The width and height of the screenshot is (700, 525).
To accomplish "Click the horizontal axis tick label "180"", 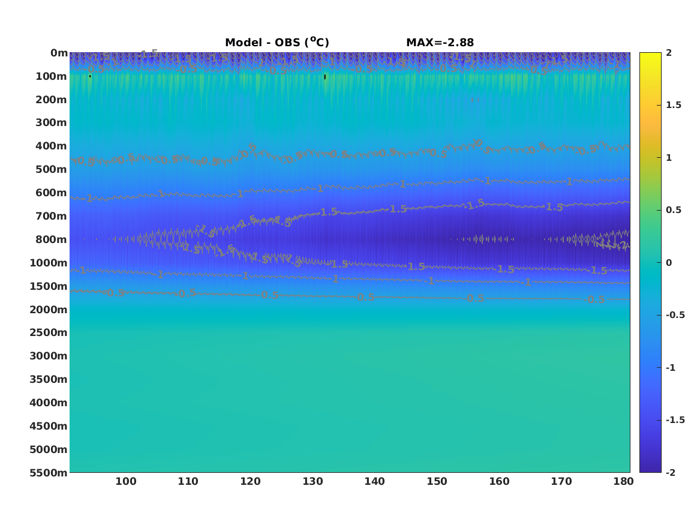I will 623,481.
